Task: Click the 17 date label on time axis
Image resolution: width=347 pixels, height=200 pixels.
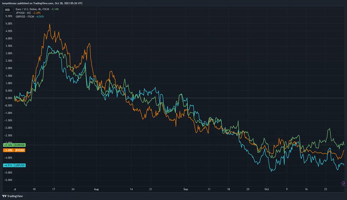Action: coord(54,189)
